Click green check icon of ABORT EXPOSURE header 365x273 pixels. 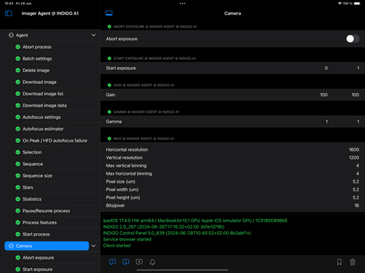[x=109, y=26]
